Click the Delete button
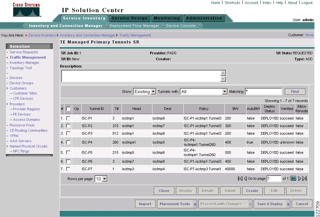 pos(296,191)
